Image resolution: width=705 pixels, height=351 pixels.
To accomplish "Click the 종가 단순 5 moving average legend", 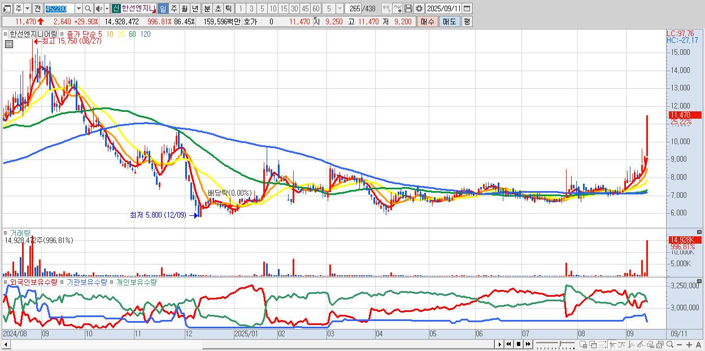I will 85,34.
